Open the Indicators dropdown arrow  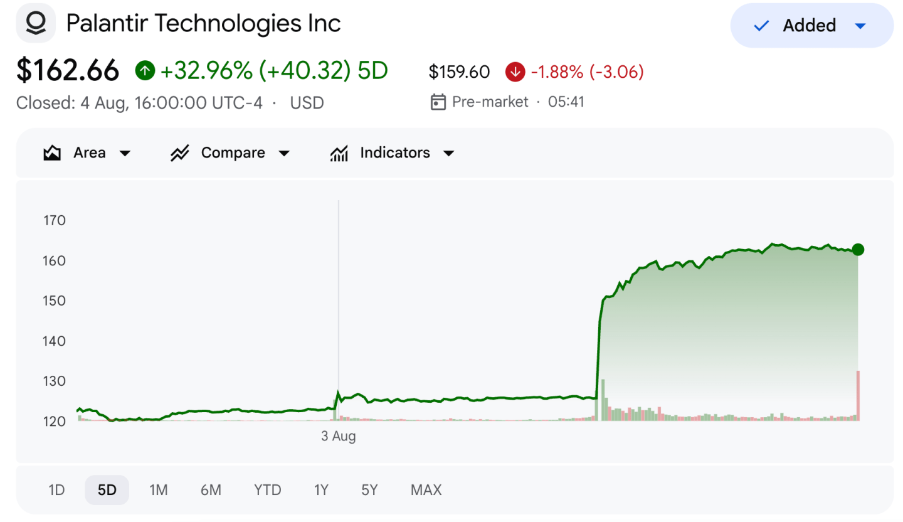pos(448,154)
